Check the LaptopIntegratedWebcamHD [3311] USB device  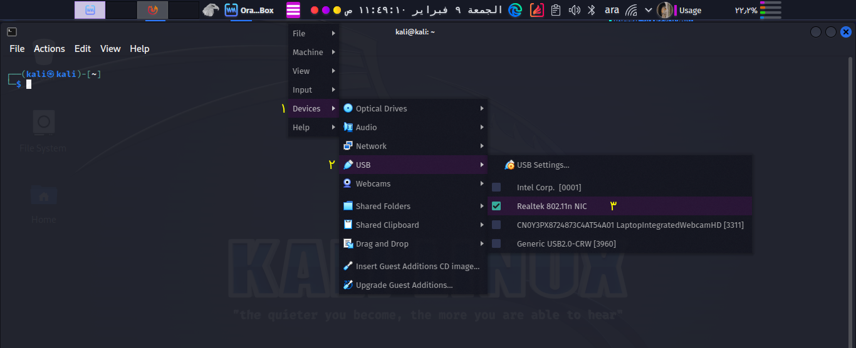click(x=496, y=225)
